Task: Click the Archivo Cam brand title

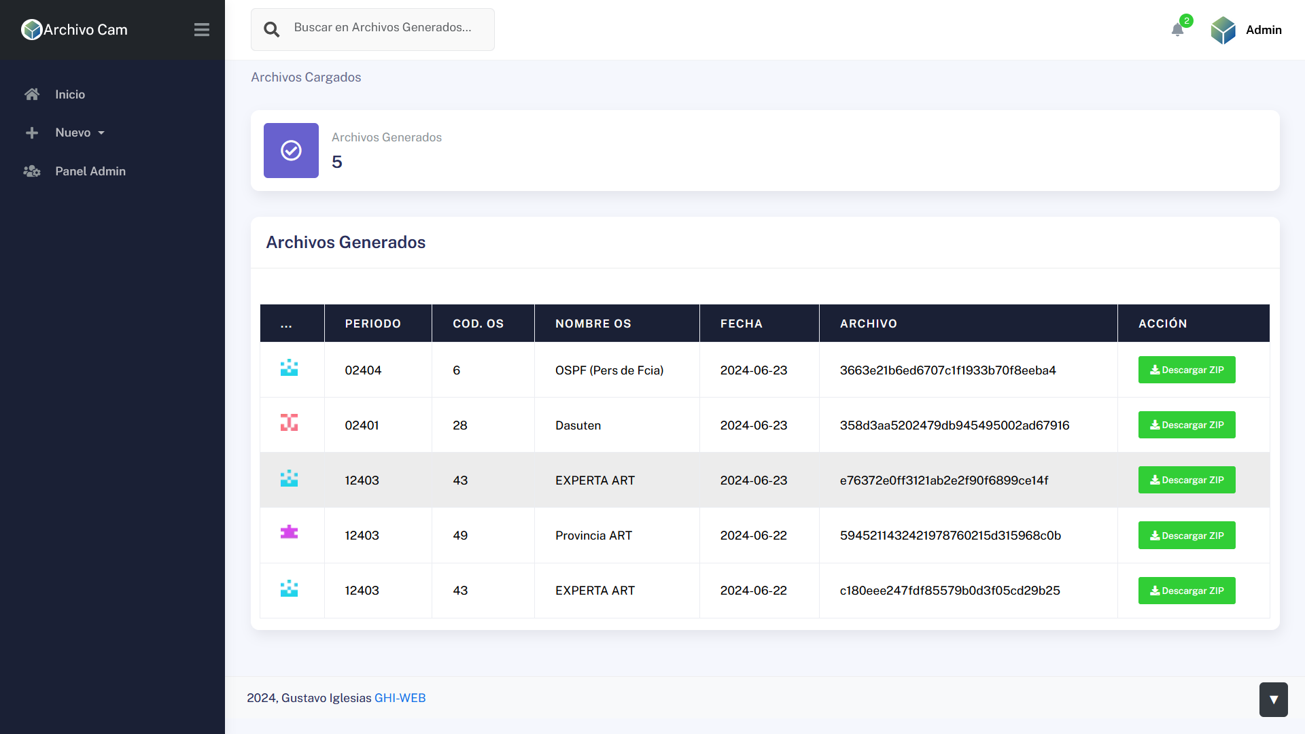Action: pos(86,30)
